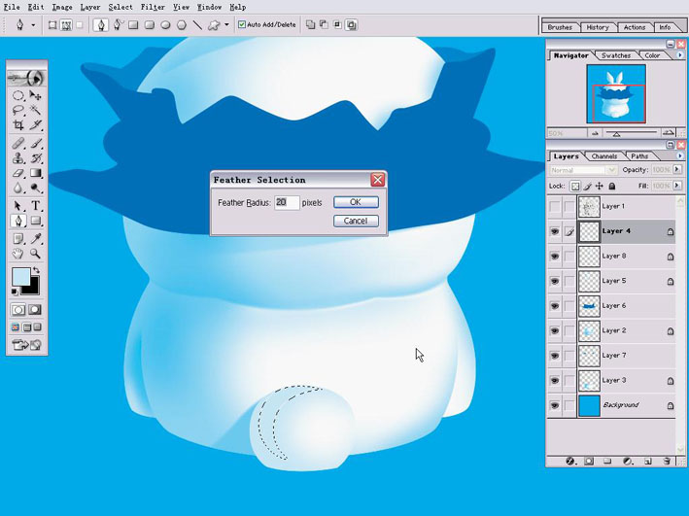
Task: Choose the Lasso tool
Action: coord(18,110)
